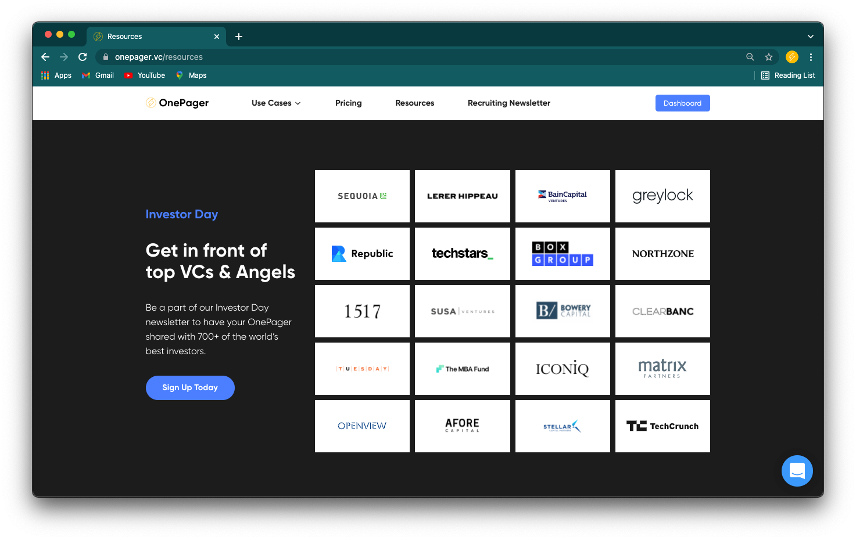Select the Bain Capital Ventures tile

point(563,196)
